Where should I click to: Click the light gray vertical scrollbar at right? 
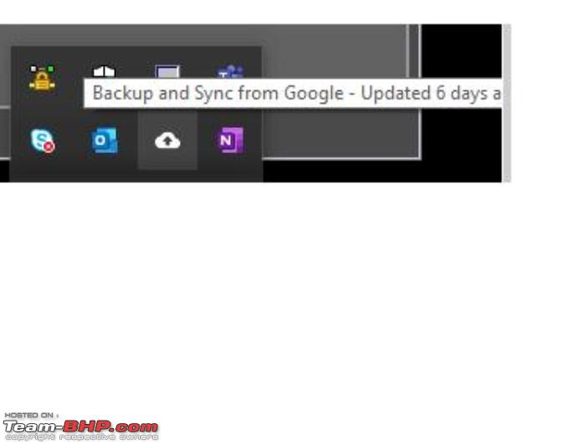click(507, 103)
